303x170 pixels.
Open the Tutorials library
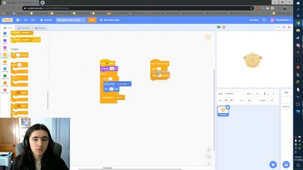(46, 20)
